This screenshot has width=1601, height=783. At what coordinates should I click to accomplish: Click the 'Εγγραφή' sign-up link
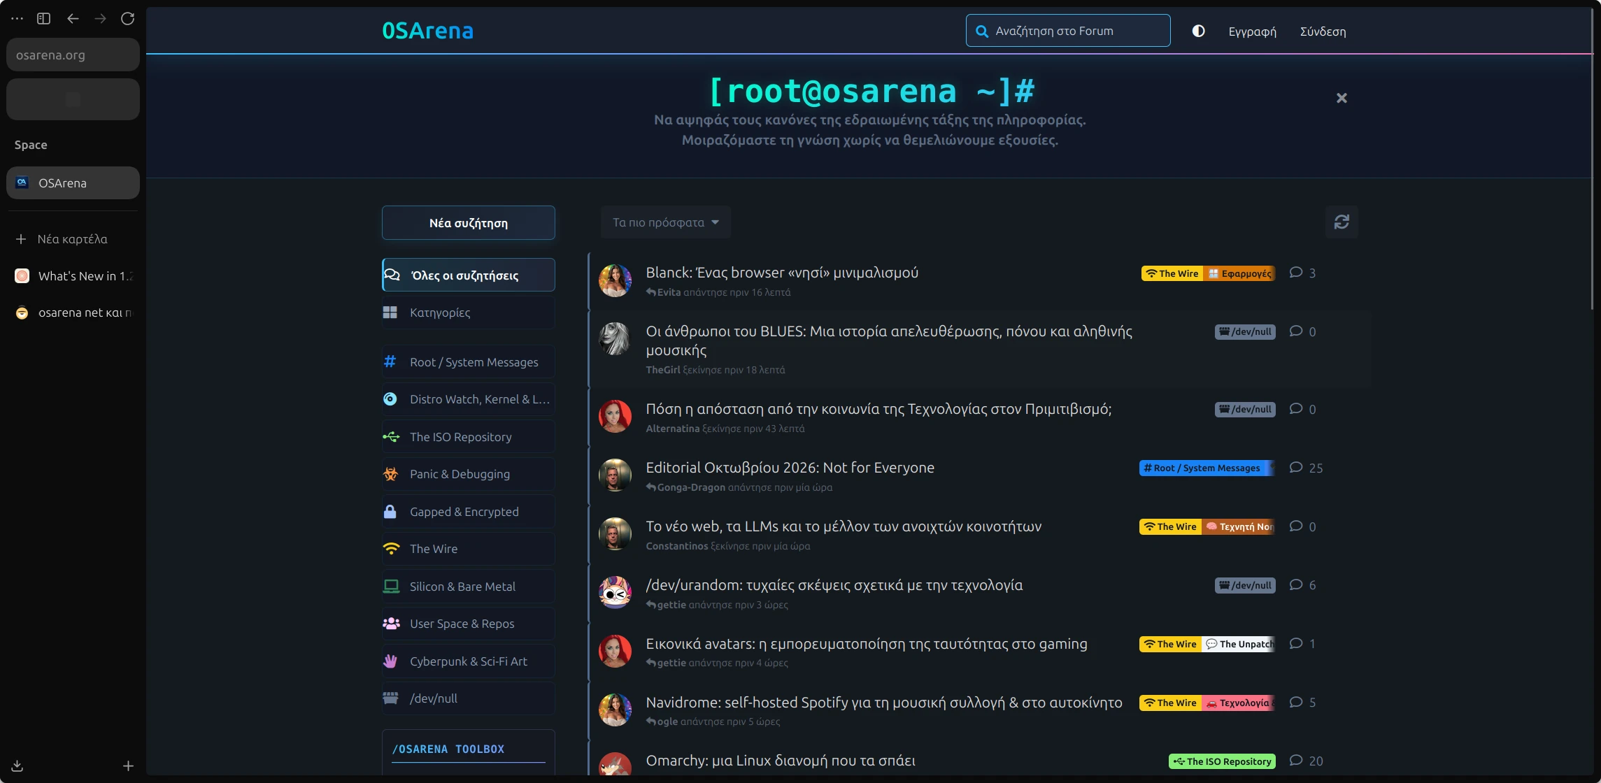pos(1252,31)
